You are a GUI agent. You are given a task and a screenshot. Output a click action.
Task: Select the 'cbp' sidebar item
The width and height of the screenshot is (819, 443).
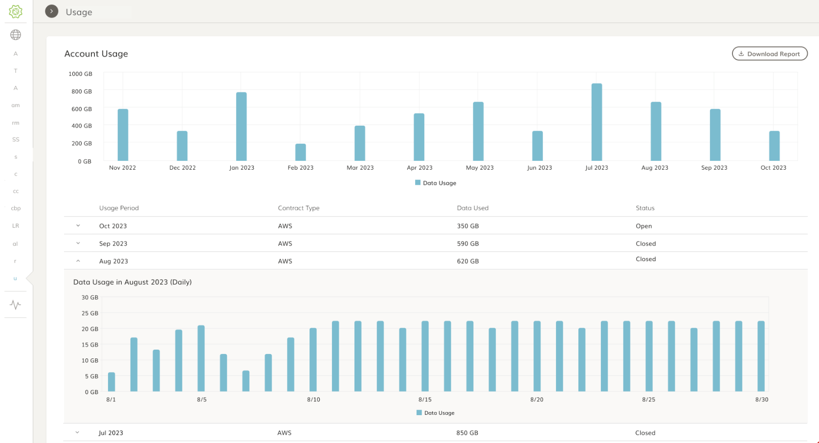pos(15,208)
